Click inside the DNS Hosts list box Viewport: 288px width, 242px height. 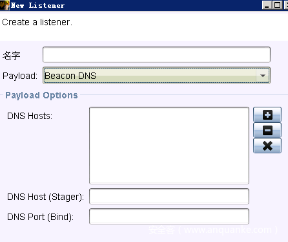click(x=169, y=146)
